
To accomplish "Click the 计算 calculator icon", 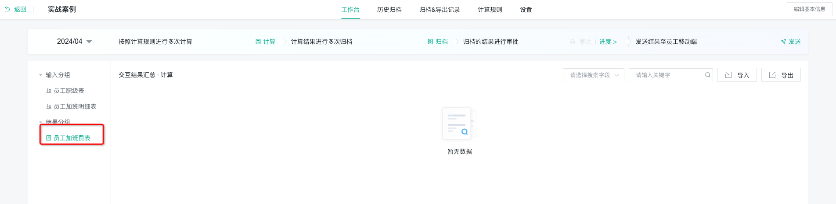I will (258, 42).
